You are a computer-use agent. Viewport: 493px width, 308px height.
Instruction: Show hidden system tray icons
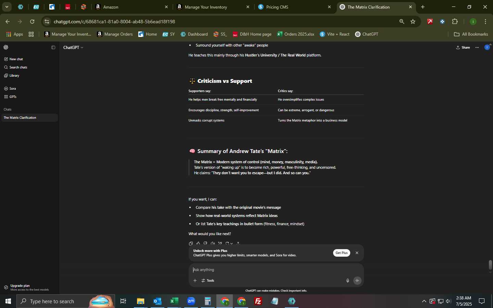[424, 301]
